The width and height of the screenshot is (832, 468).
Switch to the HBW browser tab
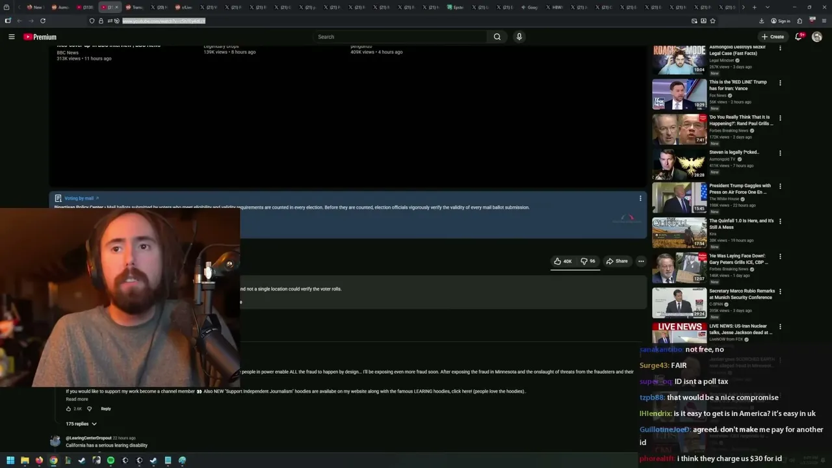554,7
